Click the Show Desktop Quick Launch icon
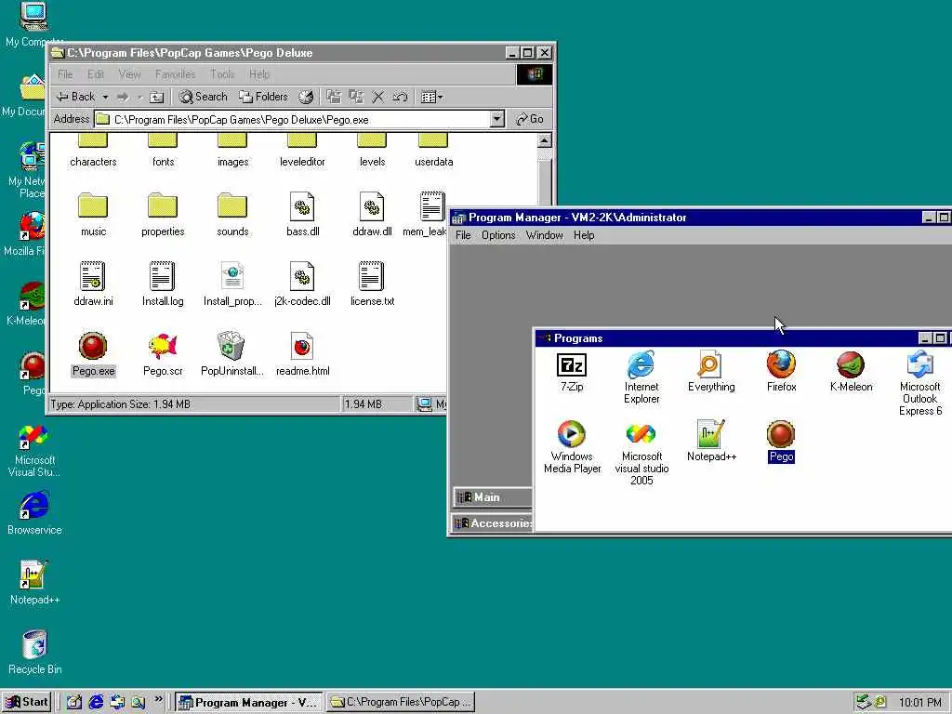 (x=74, y=703)
